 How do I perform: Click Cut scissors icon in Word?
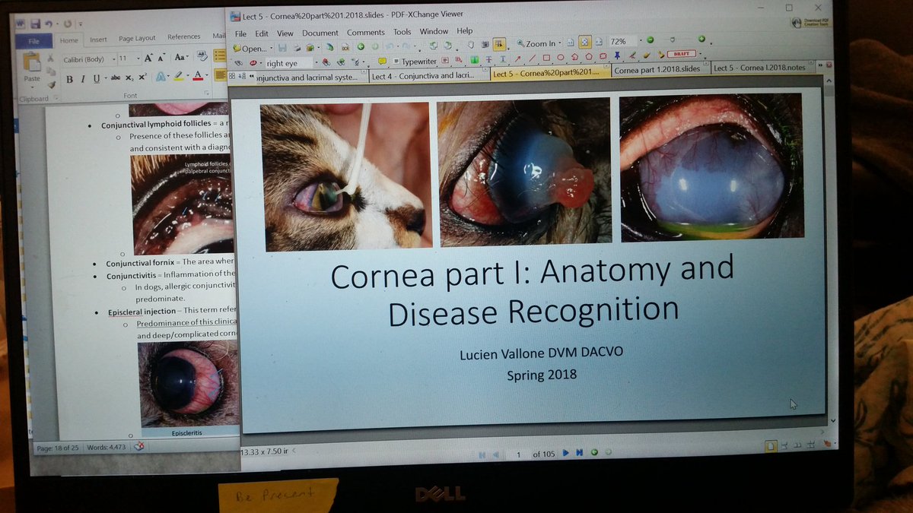(50, 58)
